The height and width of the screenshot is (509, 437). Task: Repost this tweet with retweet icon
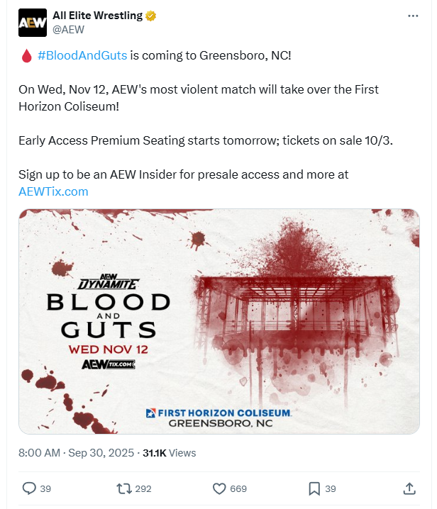123,488
